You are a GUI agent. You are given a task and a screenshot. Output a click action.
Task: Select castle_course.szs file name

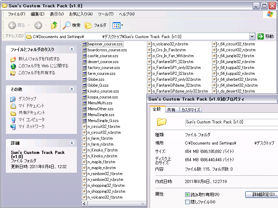pyautogui.click(x=103, y=56)
